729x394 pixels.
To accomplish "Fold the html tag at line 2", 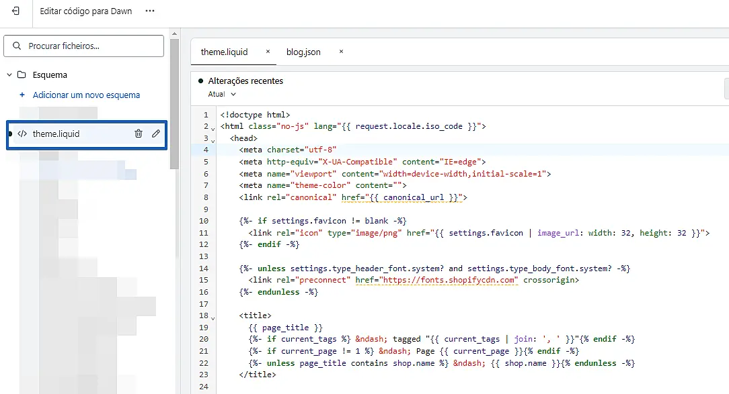I will [213, 128].
